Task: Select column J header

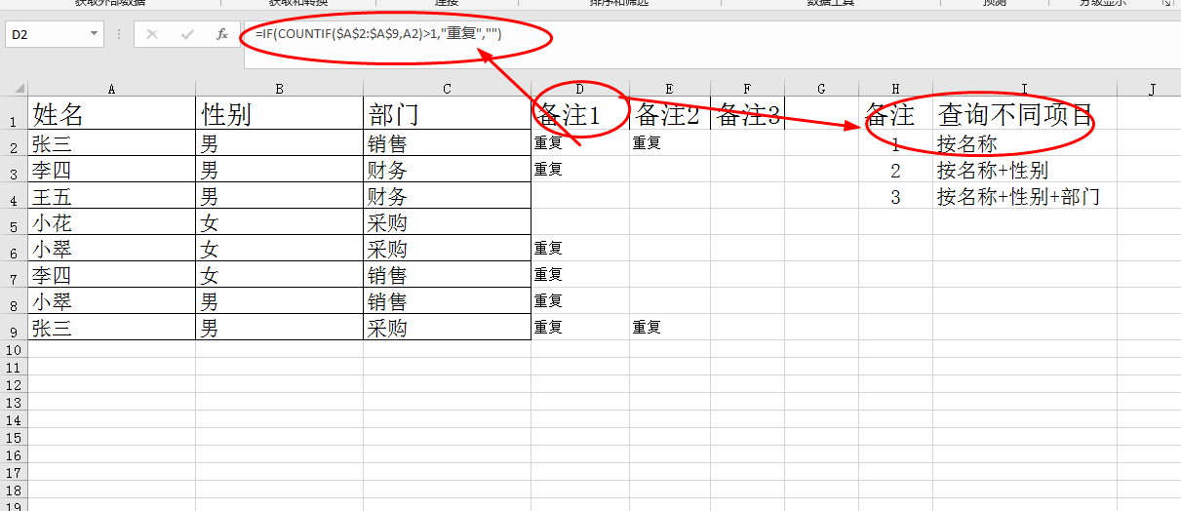Action: pyautogui.click(x=1151, y=89)
